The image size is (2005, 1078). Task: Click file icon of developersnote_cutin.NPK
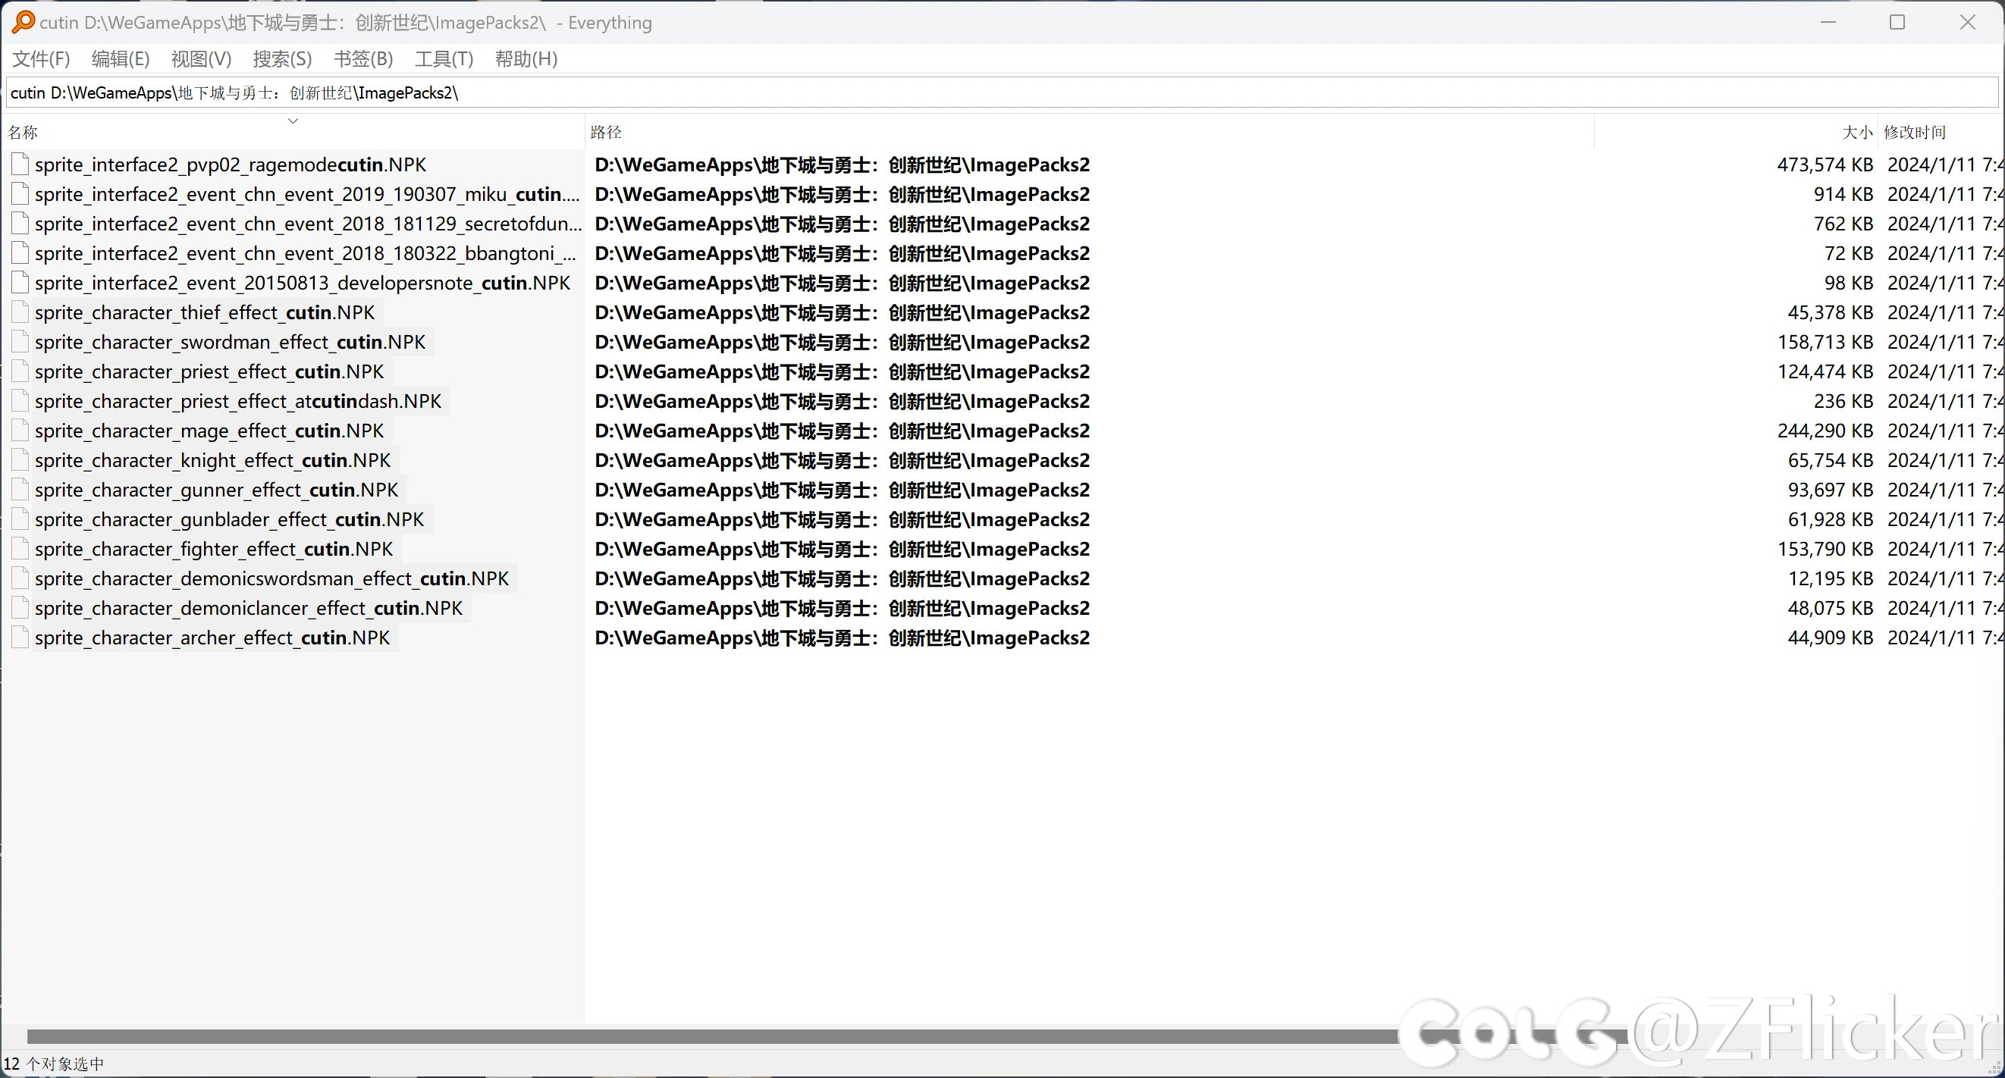pos(21,283)
